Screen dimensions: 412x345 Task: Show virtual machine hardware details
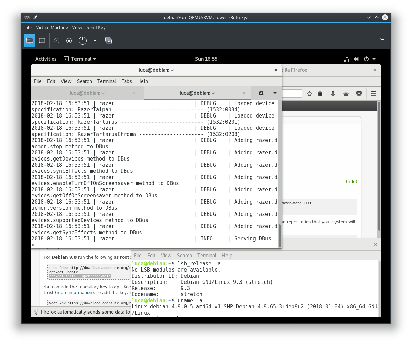(x=42, y=41)
